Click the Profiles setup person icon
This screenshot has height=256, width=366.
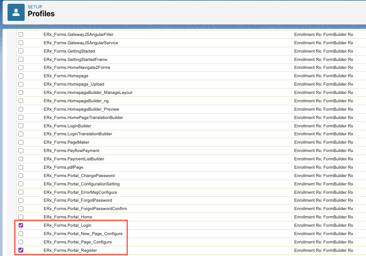click(x=16, y=12)
